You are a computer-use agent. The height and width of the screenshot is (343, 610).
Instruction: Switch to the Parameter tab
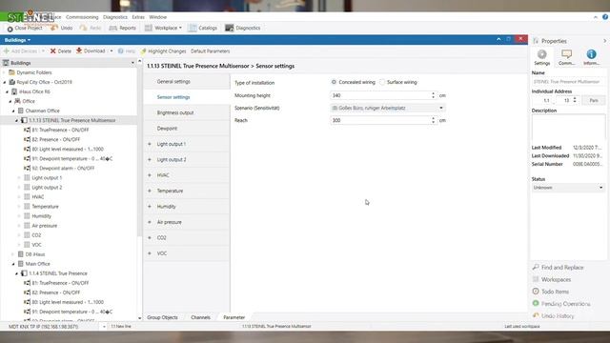234,317
